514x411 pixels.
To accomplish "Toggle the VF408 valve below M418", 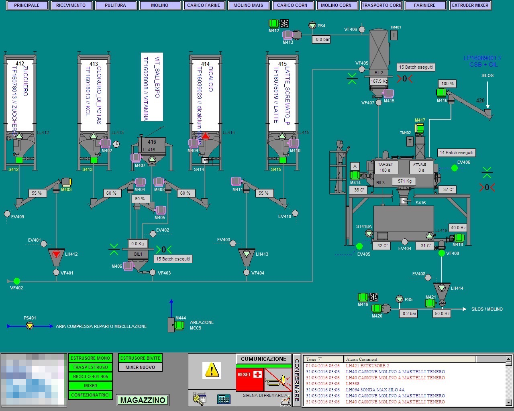I will [x=441, y=253].
